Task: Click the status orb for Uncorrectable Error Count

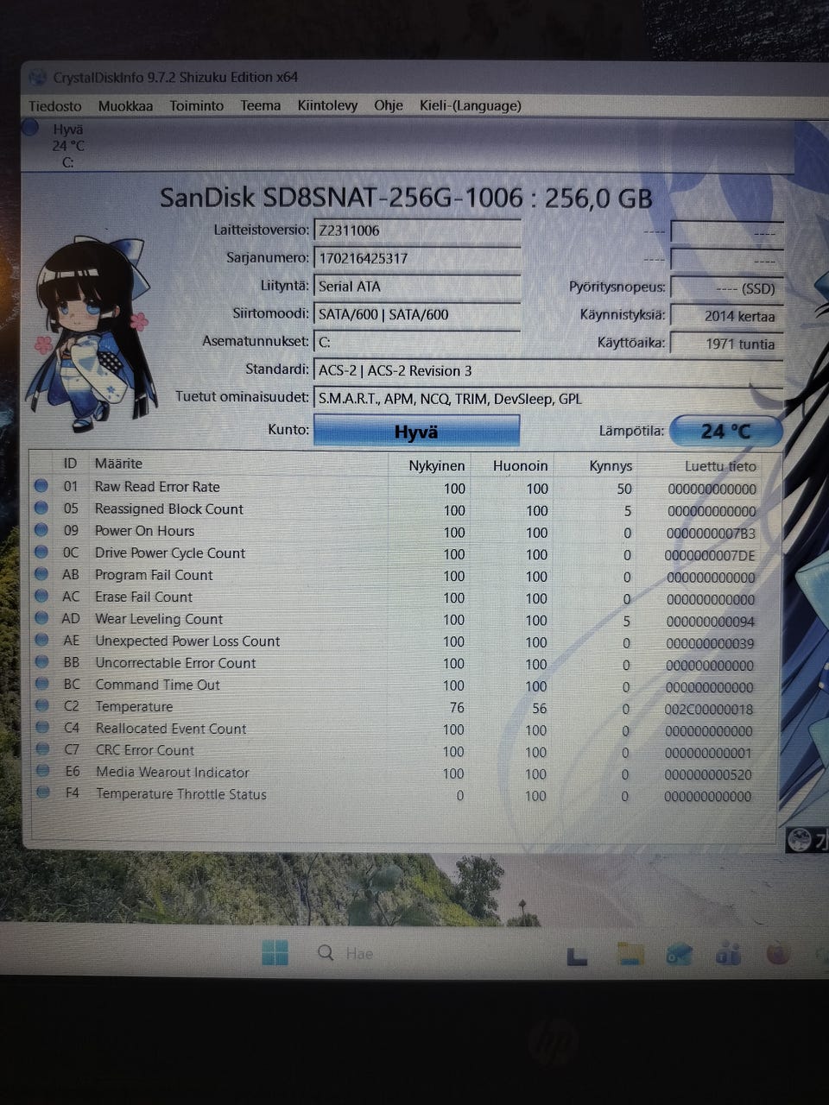Action: [41, 662]
